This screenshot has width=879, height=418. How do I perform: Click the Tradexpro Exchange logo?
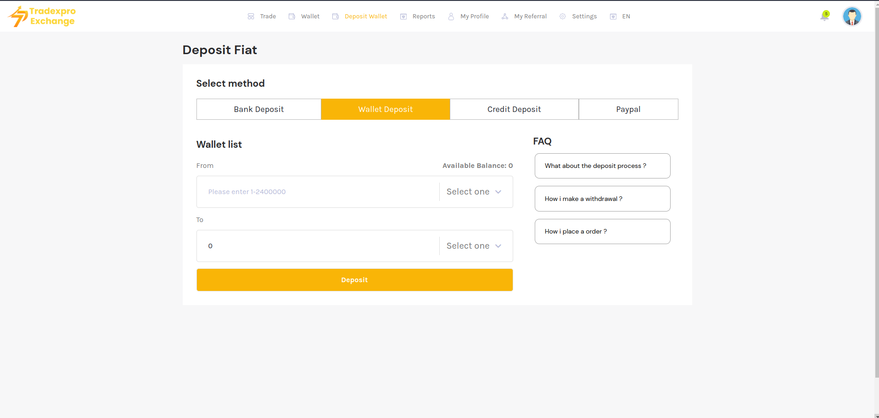42,16
